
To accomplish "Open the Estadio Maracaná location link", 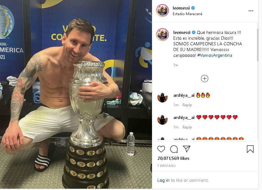I will click(x=187, y=14).
